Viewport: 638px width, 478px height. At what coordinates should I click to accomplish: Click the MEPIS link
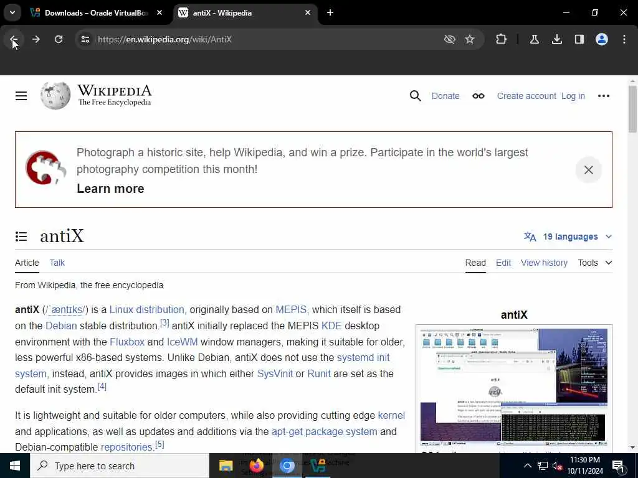tap(292, 310)
